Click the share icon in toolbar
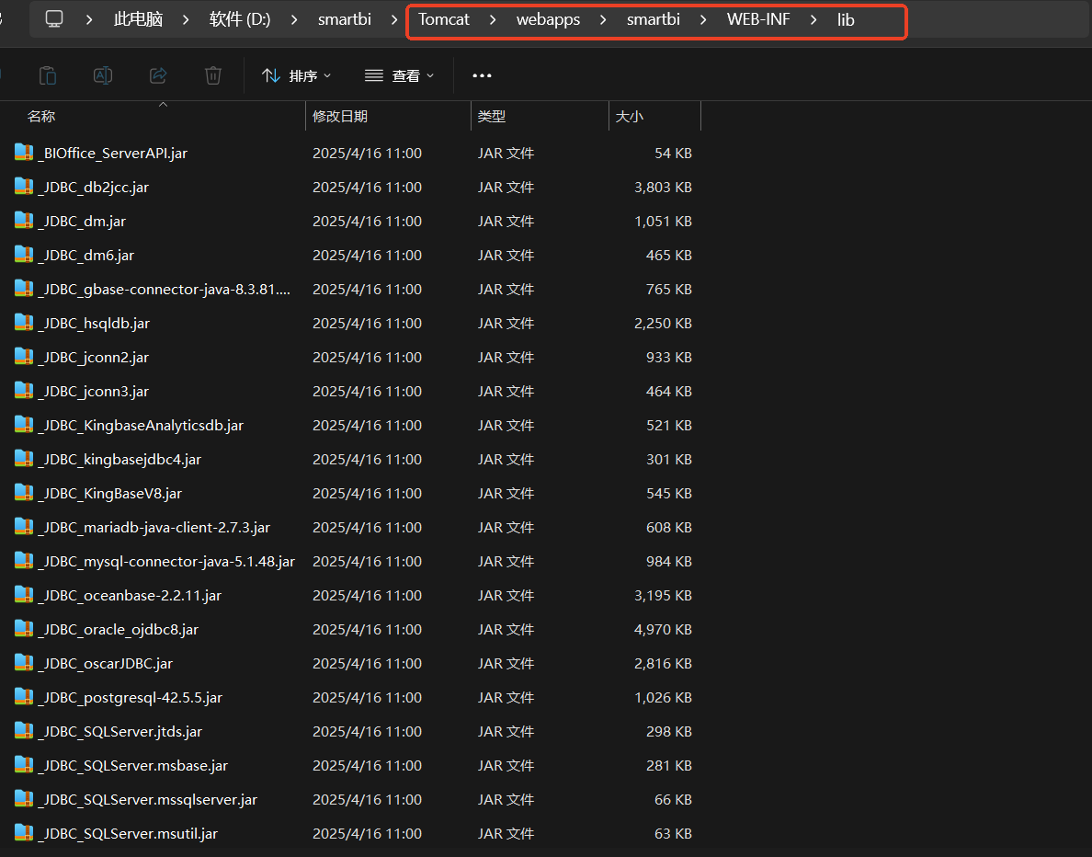Image resolution: width=1092 pixels, height=857 pixels. (158, 75)
